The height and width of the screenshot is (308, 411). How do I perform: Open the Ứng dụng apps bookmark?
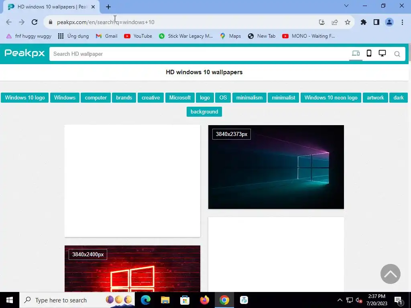(x=73, y=36)
